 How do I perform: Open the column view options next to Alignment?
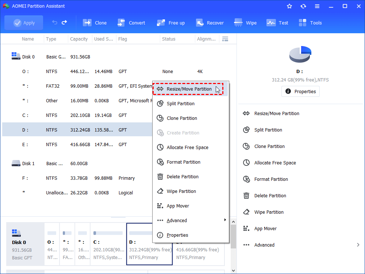(x=225, y=39)
